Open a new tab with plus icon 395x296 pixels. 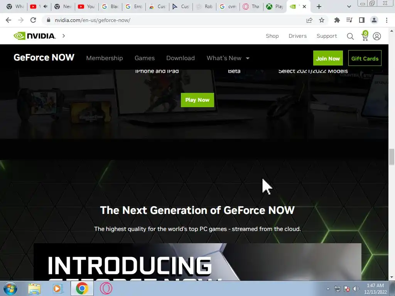[x=319, y=7]
